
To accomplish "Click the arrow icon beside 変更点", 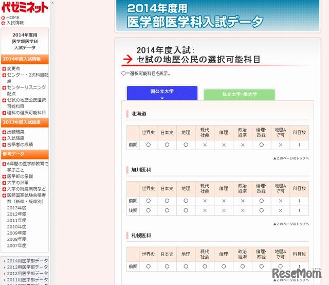I will coord(4,68).
